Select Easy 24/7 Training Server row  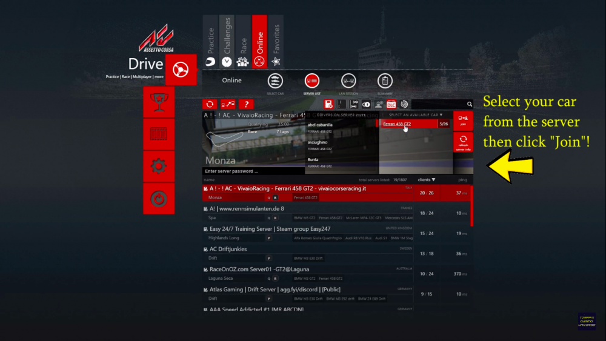point(336,233)
